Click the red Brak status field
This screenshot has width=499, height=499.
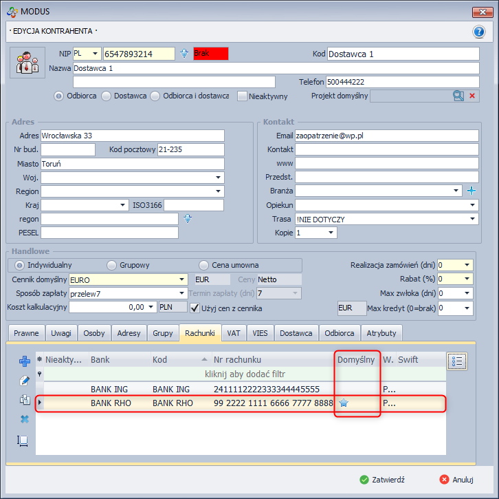coord(210,54)
